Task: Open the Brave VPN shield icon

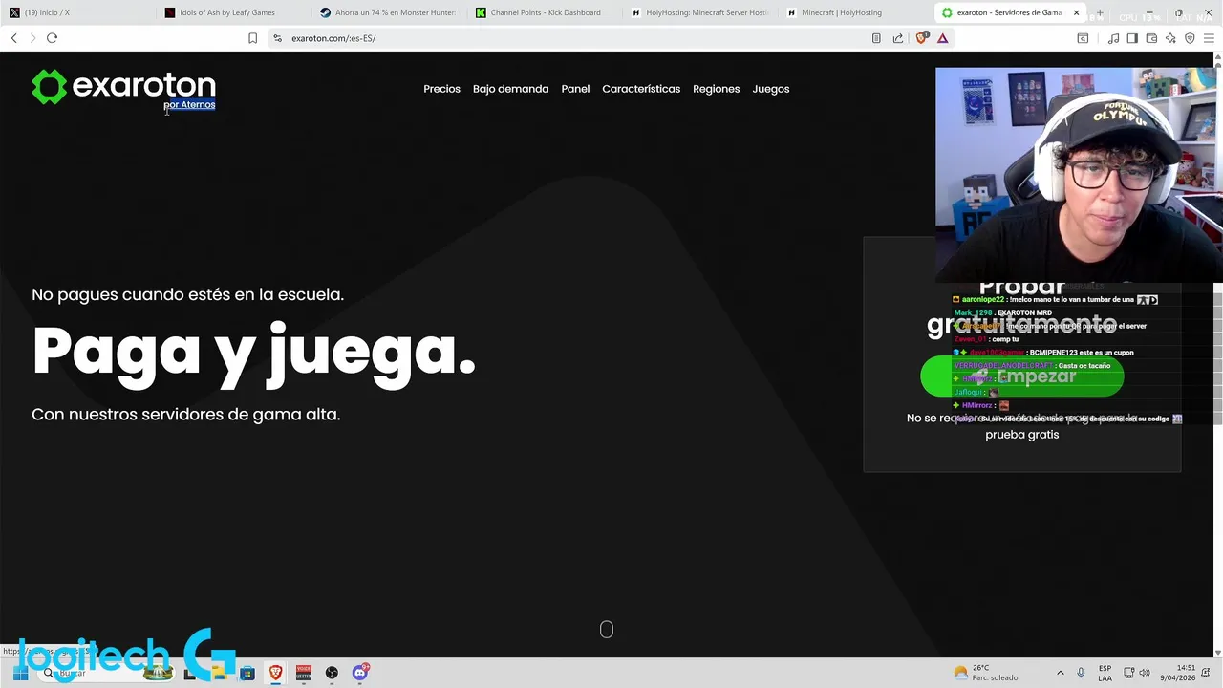Action: click(x=1190, y=38)
